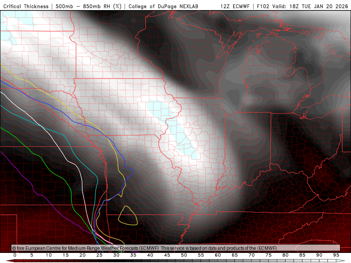The width and height of the screenshot is (351, 263).
Task: Click the 35 value on the color scale
Action: 133,255
